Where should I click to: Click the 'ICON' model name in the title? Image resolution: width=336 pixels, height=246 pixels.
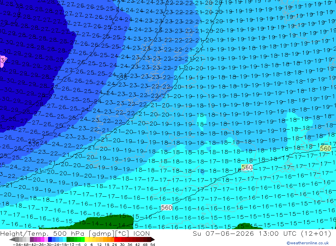click(x=141, y=233)
